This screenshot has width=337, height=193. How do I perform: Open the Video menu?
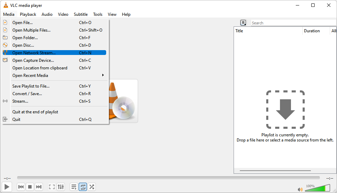click(63, 14)
